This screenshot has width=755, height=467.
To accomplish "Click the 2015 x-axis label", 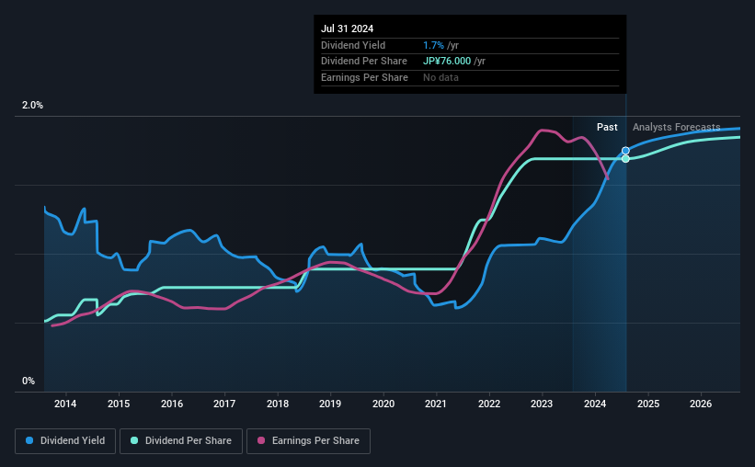I will (x=119, y=404).
